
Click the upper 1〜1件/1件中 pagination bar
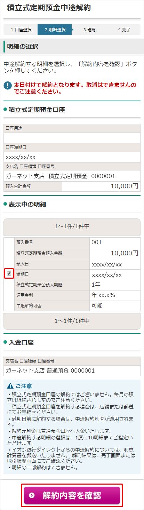click(72, 226)
